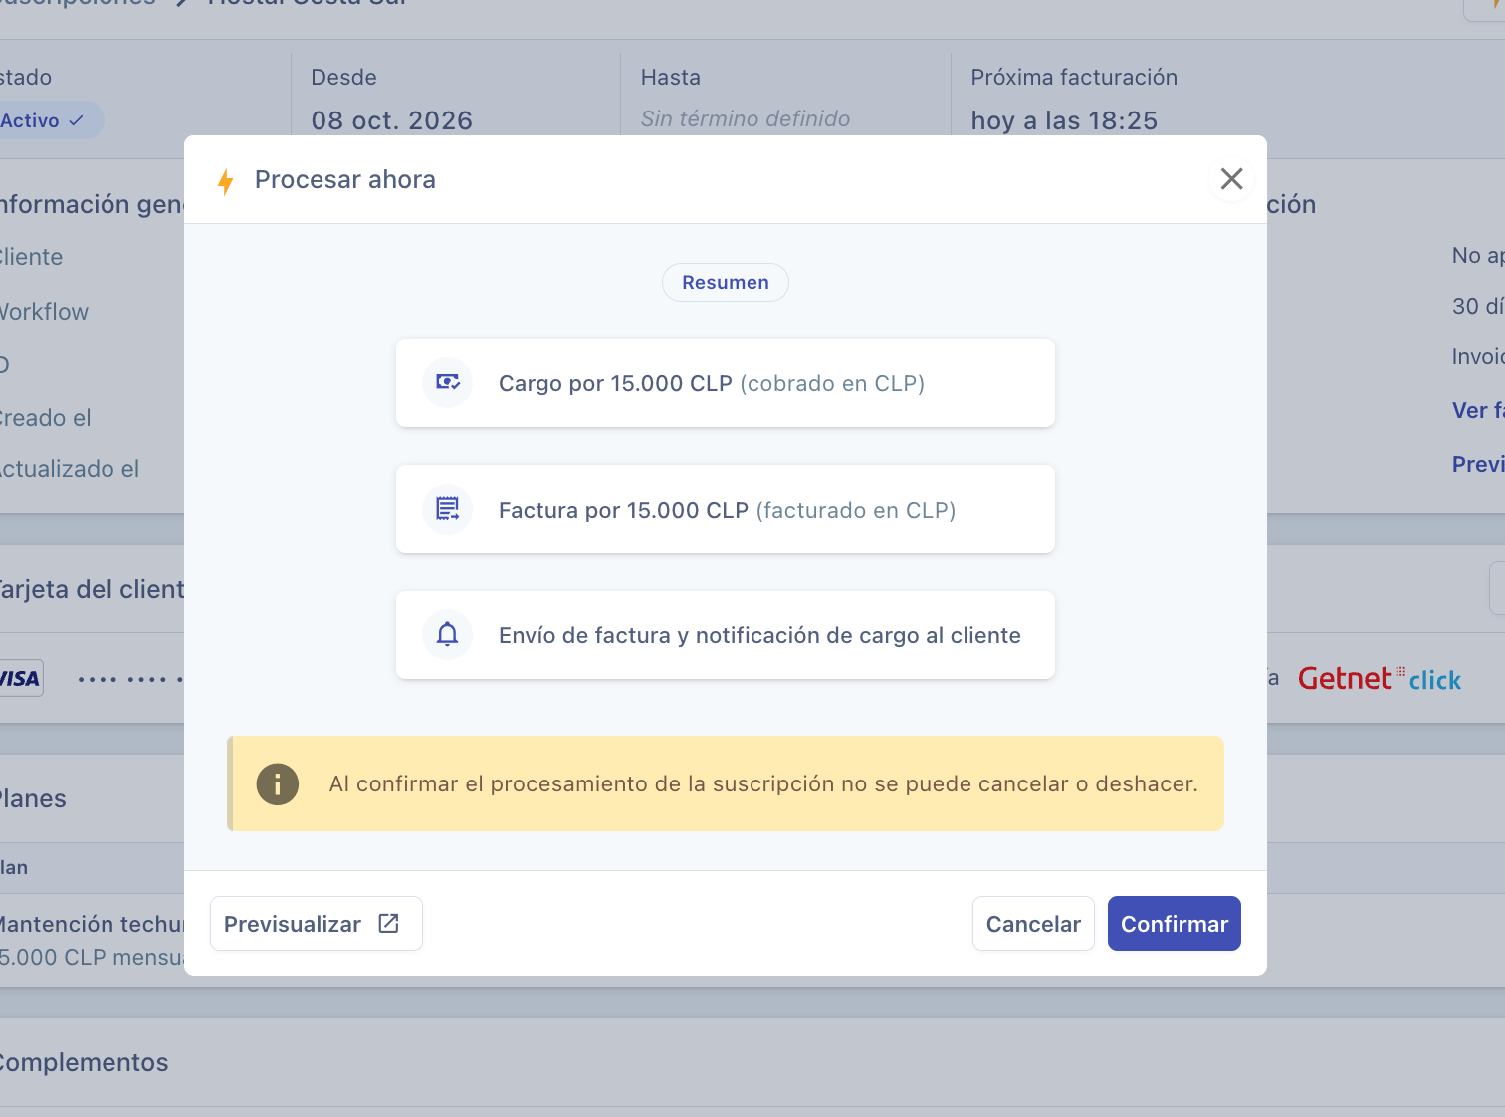This screenshot has height=1117, width=1505.
Task: Click the Próxima facturación label
Action: coord(1074,78)
